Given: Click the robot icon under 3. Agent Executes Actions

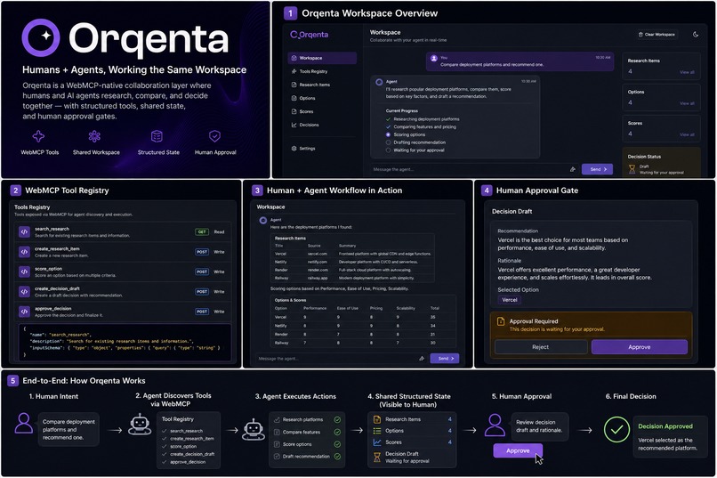Looking at the screenshot, I should click(254, 429).
